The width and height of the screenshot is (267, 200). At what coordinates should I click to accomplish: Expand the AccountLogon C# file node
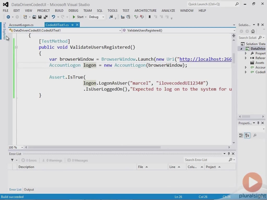[246, 67]
